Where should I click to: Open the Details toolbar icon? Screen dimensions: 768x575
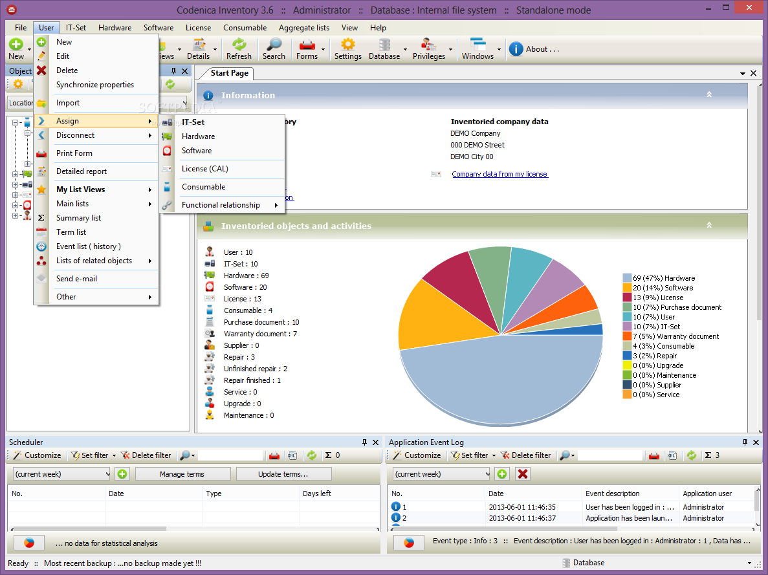(199, 45)
